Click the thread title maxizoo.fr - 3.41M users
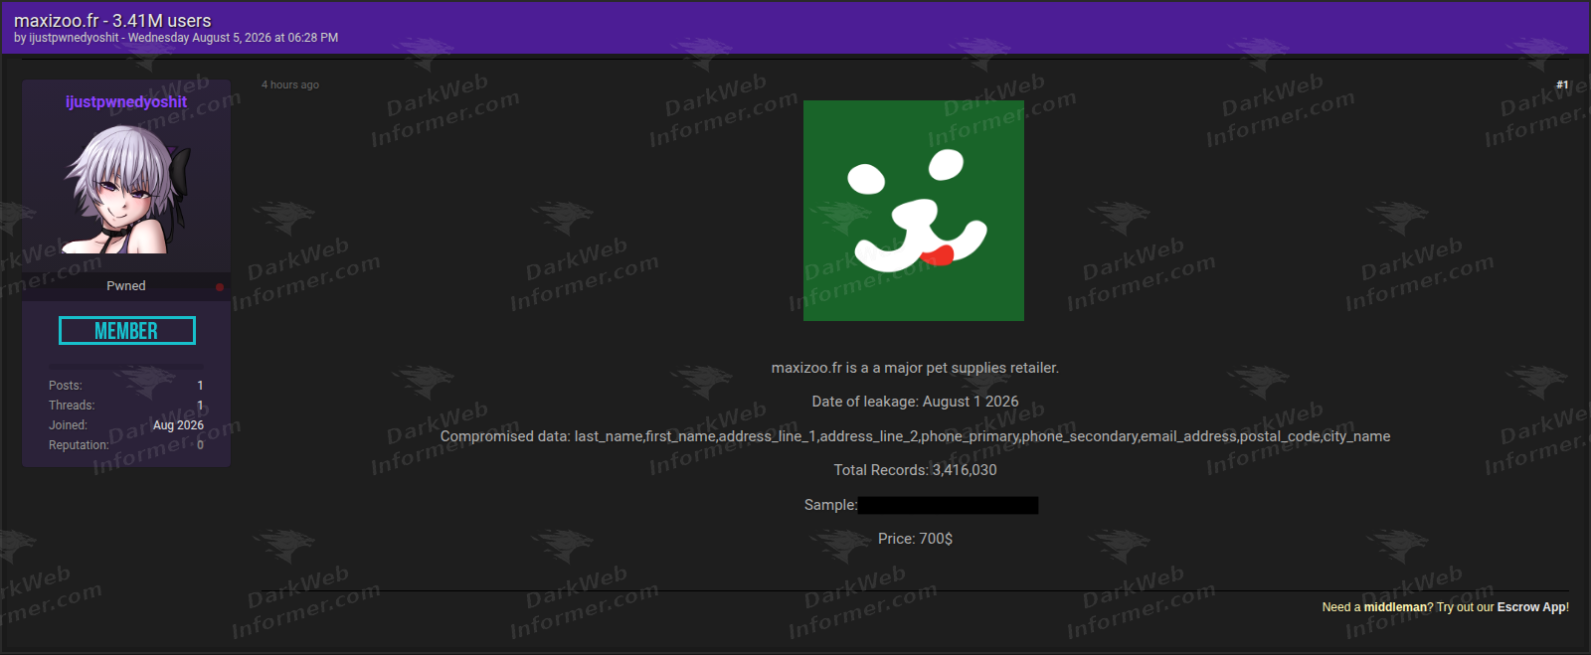The width and height of the screenshot is (1591, 655). click(x=112, y=20)
